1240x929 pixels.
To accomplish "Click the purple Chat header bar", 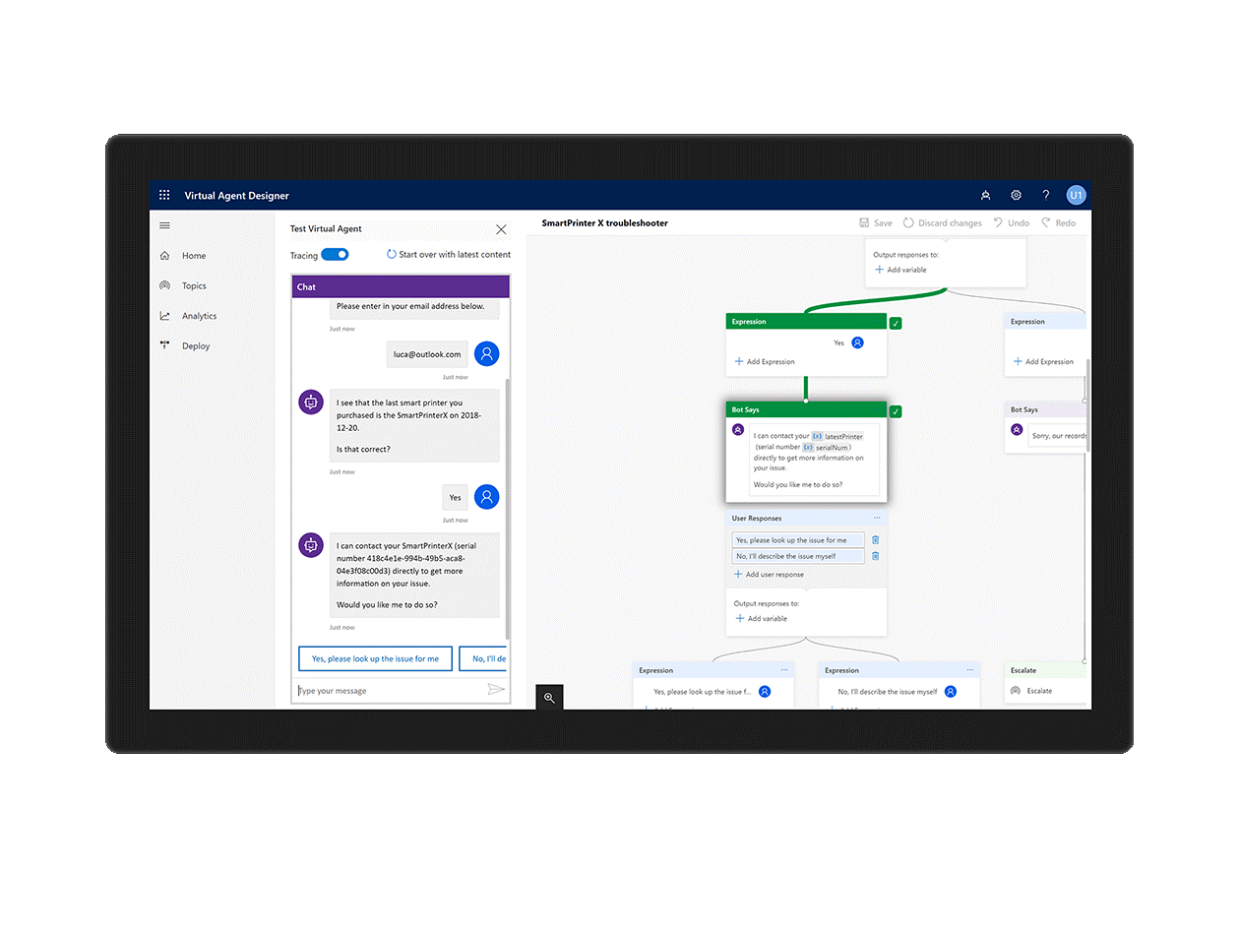I will [x=401, y=286].
